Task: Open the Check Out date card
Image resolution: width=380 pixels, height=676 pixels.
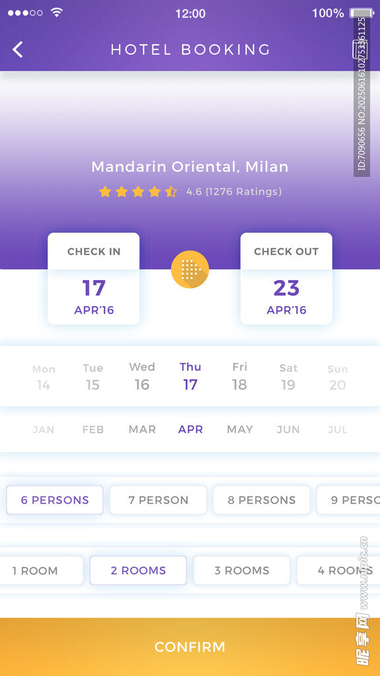Action: [x=286, y=279]
